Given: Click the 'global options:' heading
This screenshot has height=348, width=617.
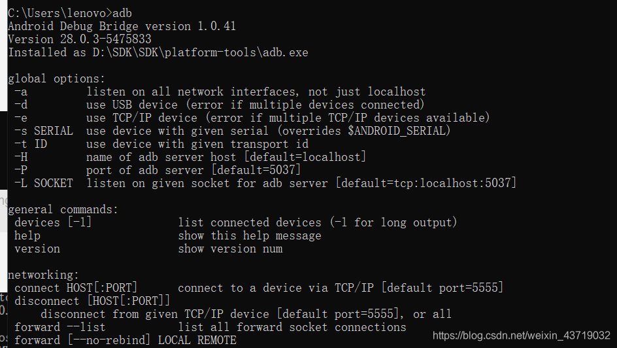Looking at the screenshot, I should [x=57, y=78].
